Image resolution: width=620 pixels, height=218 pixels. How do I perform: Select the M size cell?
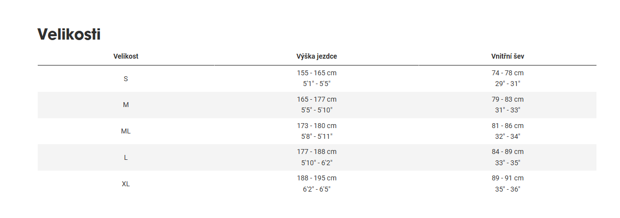(x=126, y=105)
